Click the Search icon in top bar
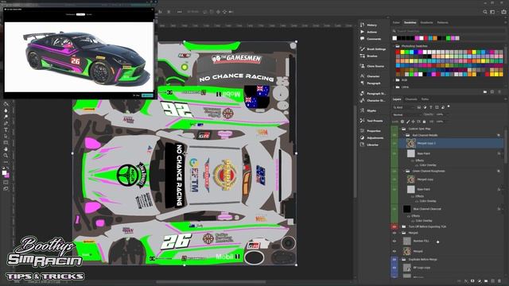This screenshot has height=286, width=509. coord(485,12)
